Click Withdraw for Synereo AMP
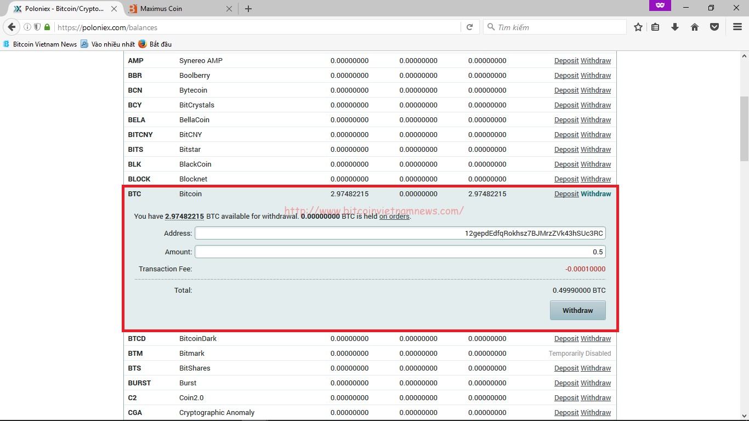This screenshot has width=749, height=421. pos(596,60)
